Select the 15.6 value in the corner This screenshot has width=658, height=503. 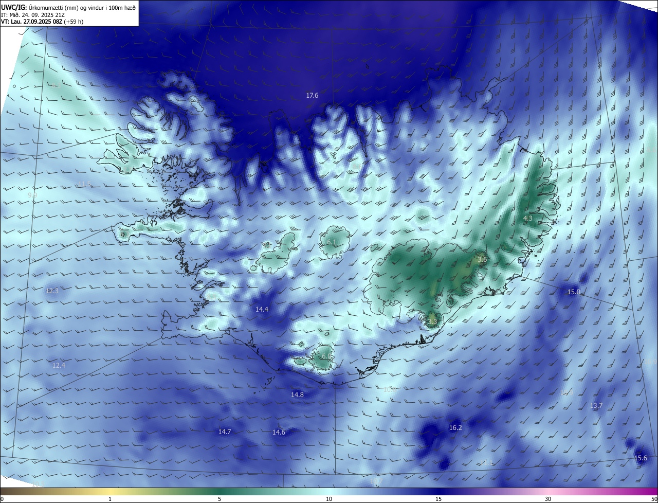pos(641,458)
